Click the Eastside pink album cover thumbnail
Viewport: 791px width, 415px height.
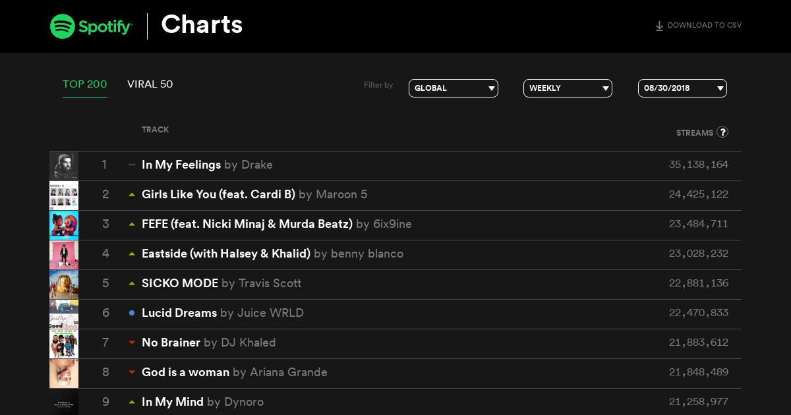pyautogui.click(x=64, y=255)
